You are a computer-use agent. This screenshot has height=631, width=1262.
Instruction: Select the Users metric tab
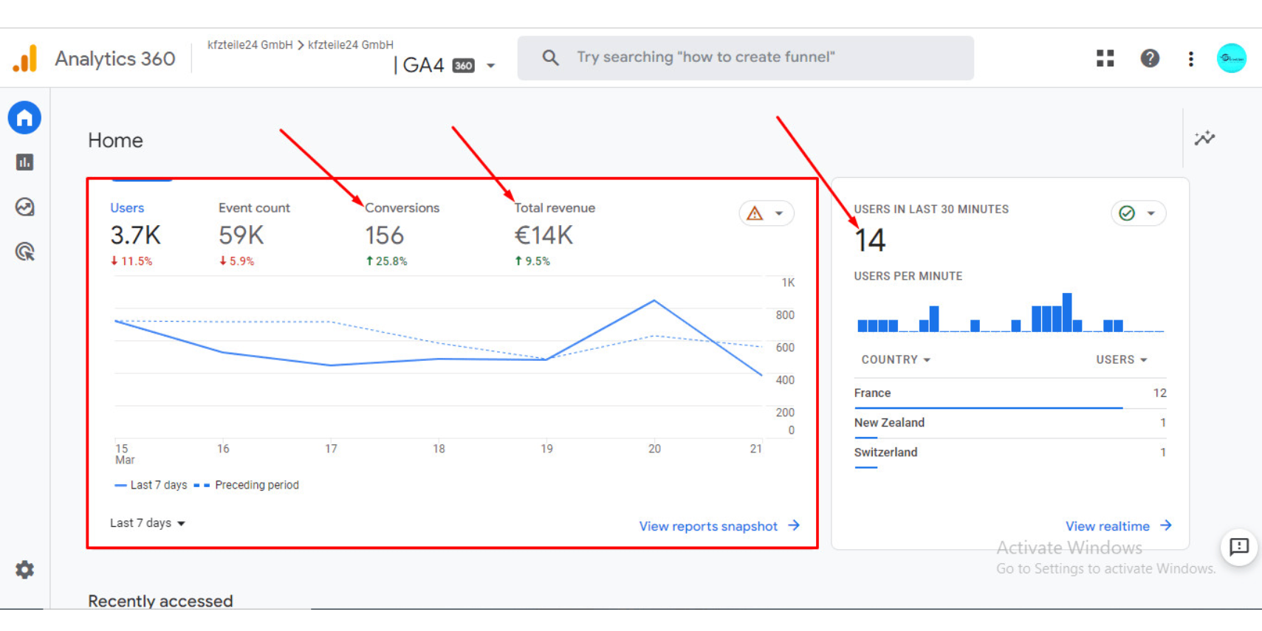(x=127, y=208)
